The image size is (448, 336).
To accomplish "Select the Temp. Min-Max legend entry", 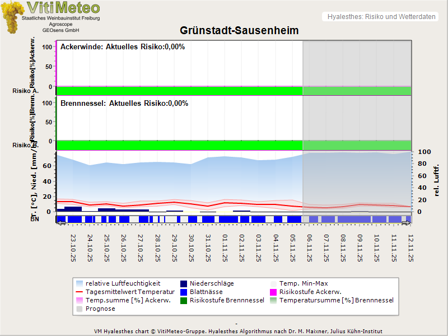I will [303, 284].
